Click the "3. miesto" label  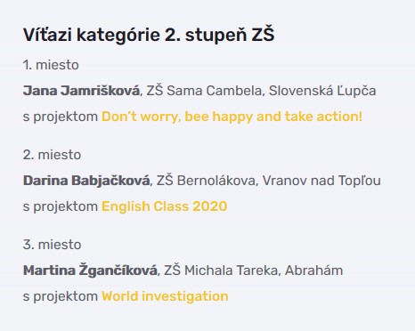pyautogui.click(x=52, y=245)
